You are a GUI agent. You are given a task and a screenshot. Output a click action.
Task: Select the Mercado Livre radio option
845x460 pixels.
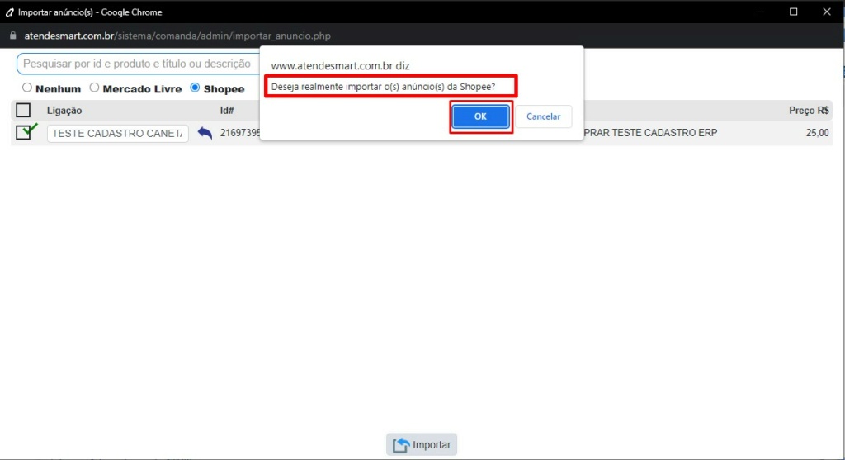94,88
